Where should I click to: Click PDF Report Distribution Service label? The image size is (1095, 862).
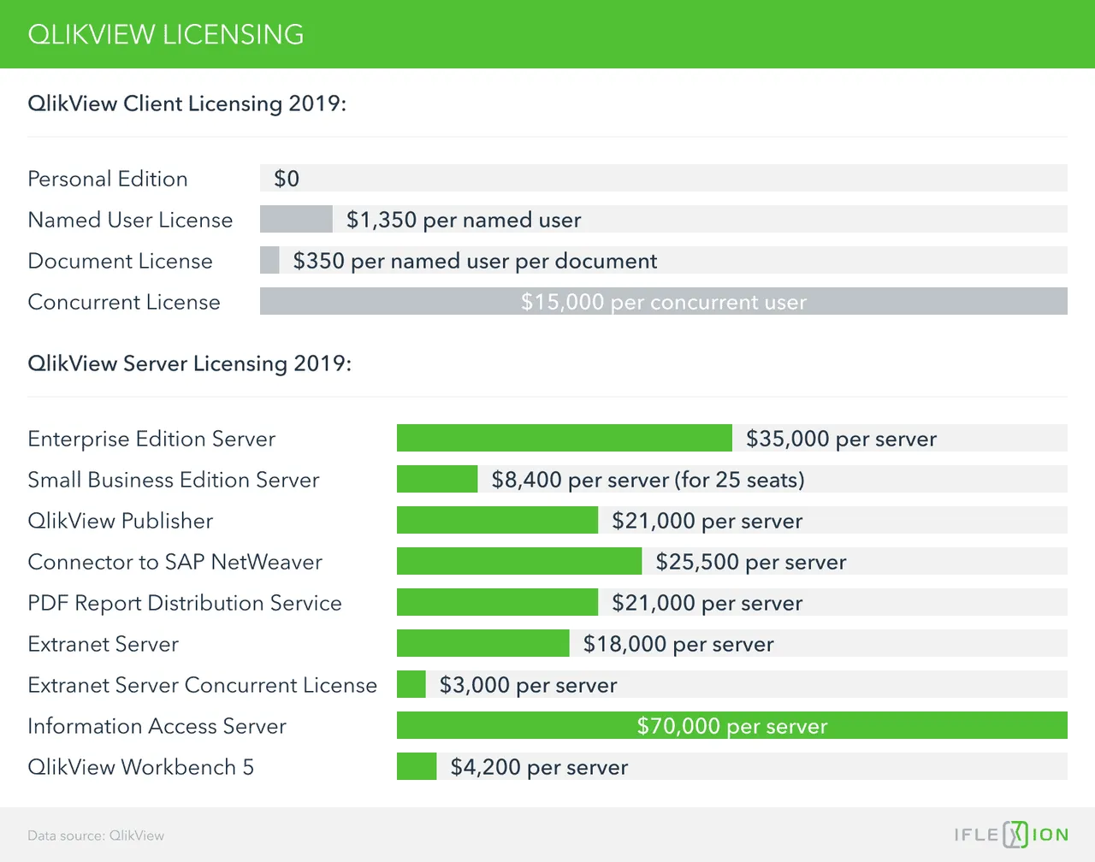(185, 603)
